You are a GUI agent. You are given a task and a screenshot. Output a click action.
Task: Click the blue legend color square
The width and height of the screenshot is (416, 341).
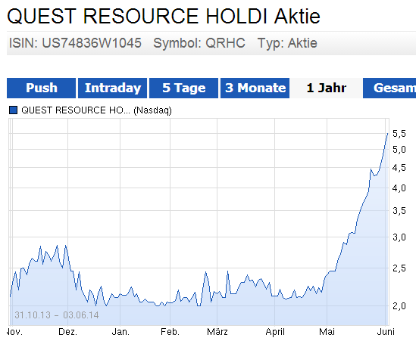tap(14, 110)
